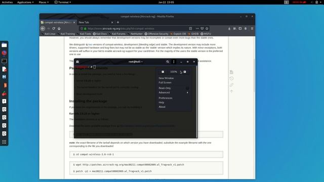Open Terminal from the dock
The width and height of the screenshot is (324, 182).
click(4, 61)
